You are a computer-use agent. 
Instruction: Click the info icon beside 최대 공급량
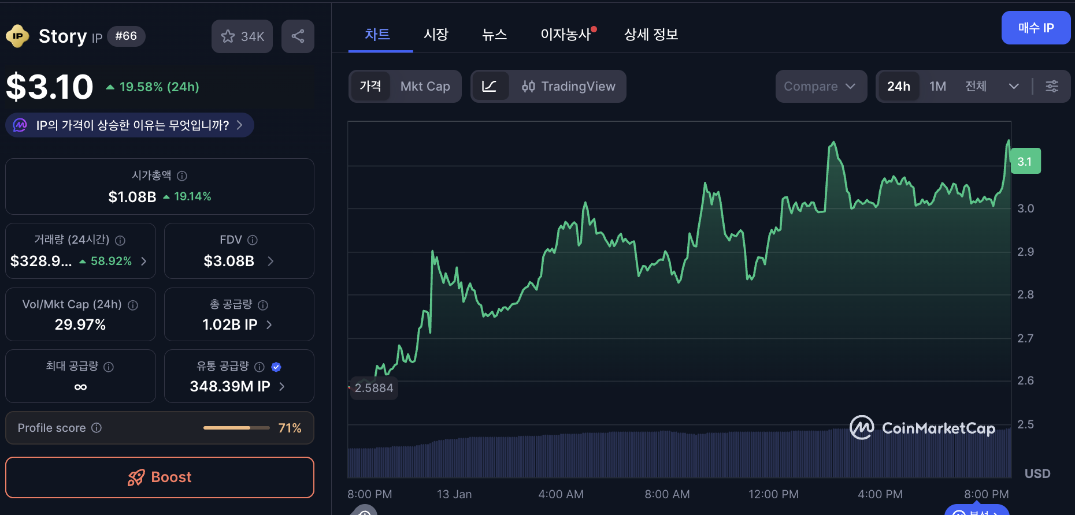click(x=109, y=367)
